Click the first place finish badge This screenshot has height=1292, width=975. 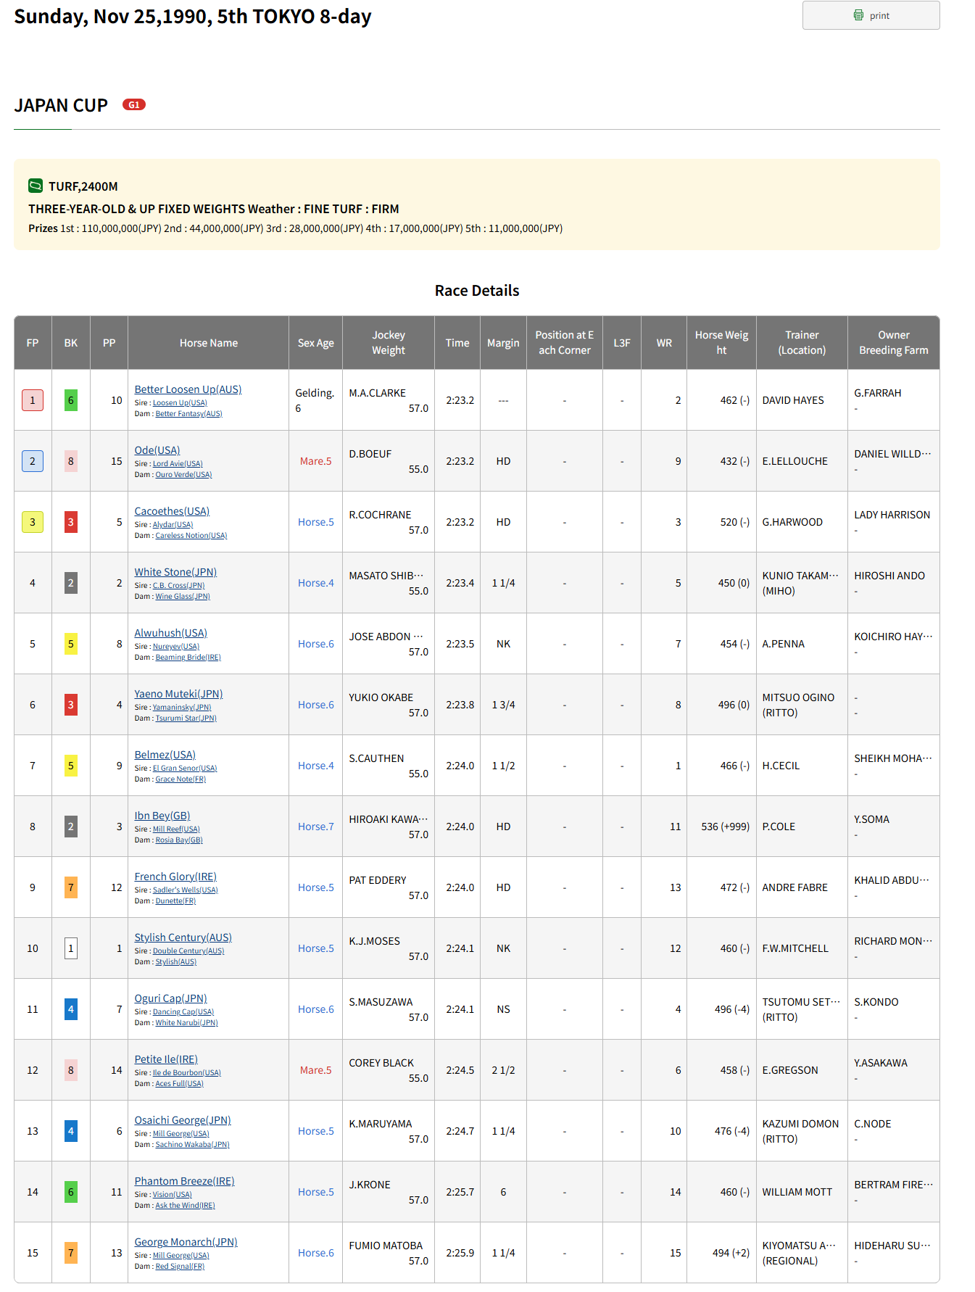(33, 400)
